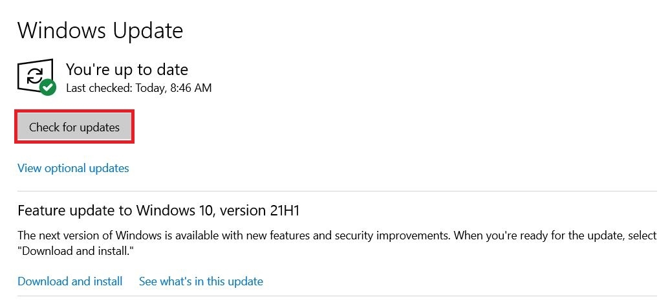Start the Download and install link
This screenshot has width=670, height=306.
70,281
